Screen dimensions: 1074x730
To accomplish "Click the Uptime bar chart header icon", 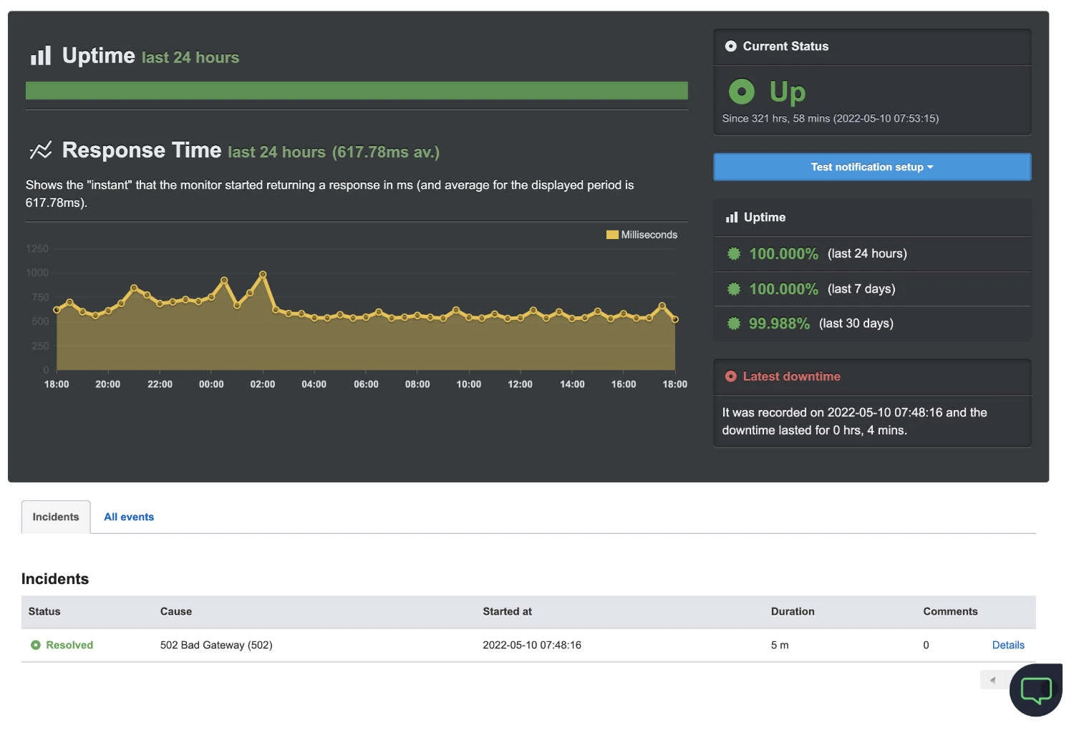I will (x=41, y=54).
